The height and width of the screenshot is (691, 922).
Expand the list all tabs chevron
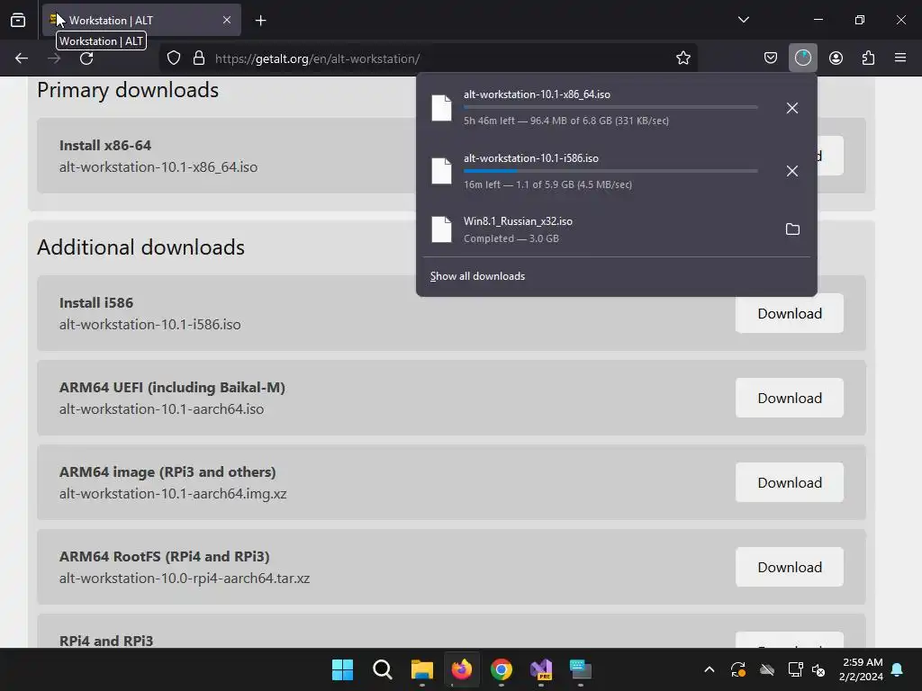click(743, 20)
